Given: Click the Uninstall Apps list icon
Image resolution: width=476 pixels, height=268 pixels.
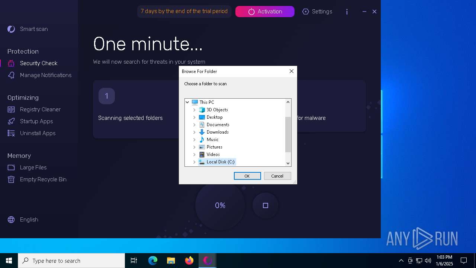Looking at the screenshot, I should 11,133.
